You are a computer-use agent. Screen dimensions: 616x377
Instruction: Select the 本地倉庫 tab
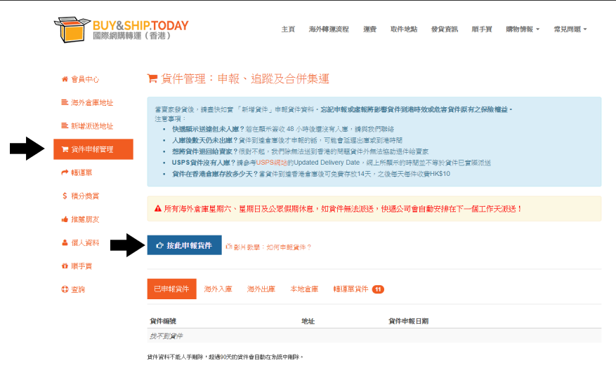(304, 289)
